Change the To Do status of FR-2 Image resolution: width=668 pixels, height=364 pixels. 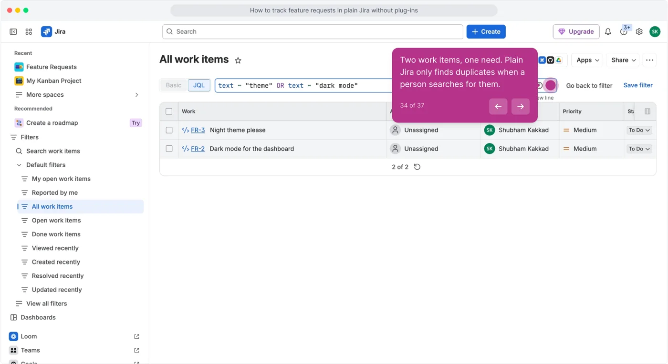coord(639,149)
